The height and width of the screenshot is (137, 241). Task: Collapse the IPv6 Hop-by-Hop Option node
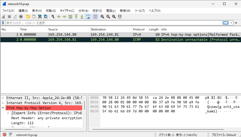coord(3,108)
